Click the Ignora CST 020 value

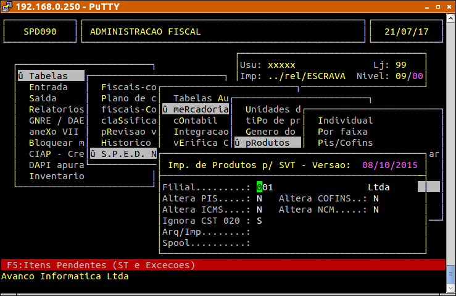coord(259,221)
